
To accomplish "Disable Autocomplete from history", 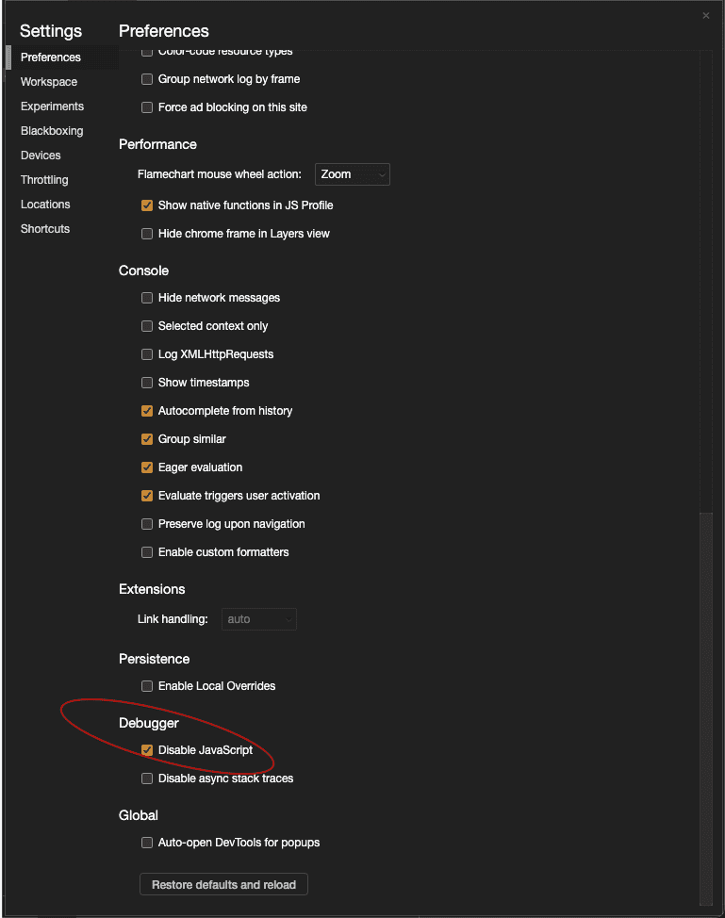I will [x=147, y=411].
